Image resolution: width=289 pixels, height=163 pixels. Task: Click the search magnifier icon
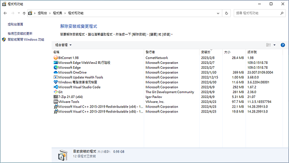[x=282, y=13]
